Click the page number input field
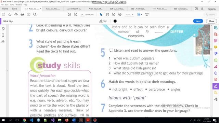 (x=82, y=14)
